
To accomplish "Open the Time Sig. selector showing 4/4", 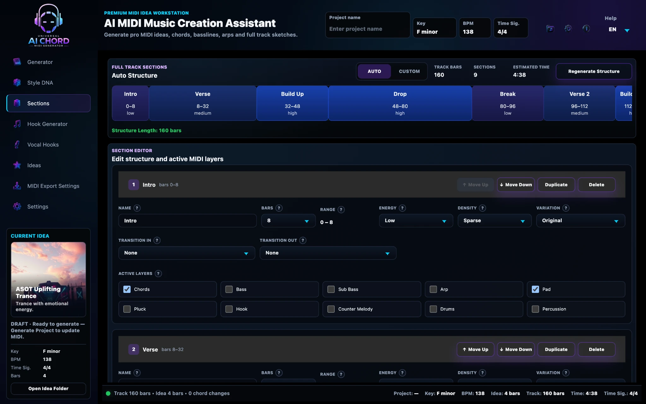I will [x=511, y=28].
